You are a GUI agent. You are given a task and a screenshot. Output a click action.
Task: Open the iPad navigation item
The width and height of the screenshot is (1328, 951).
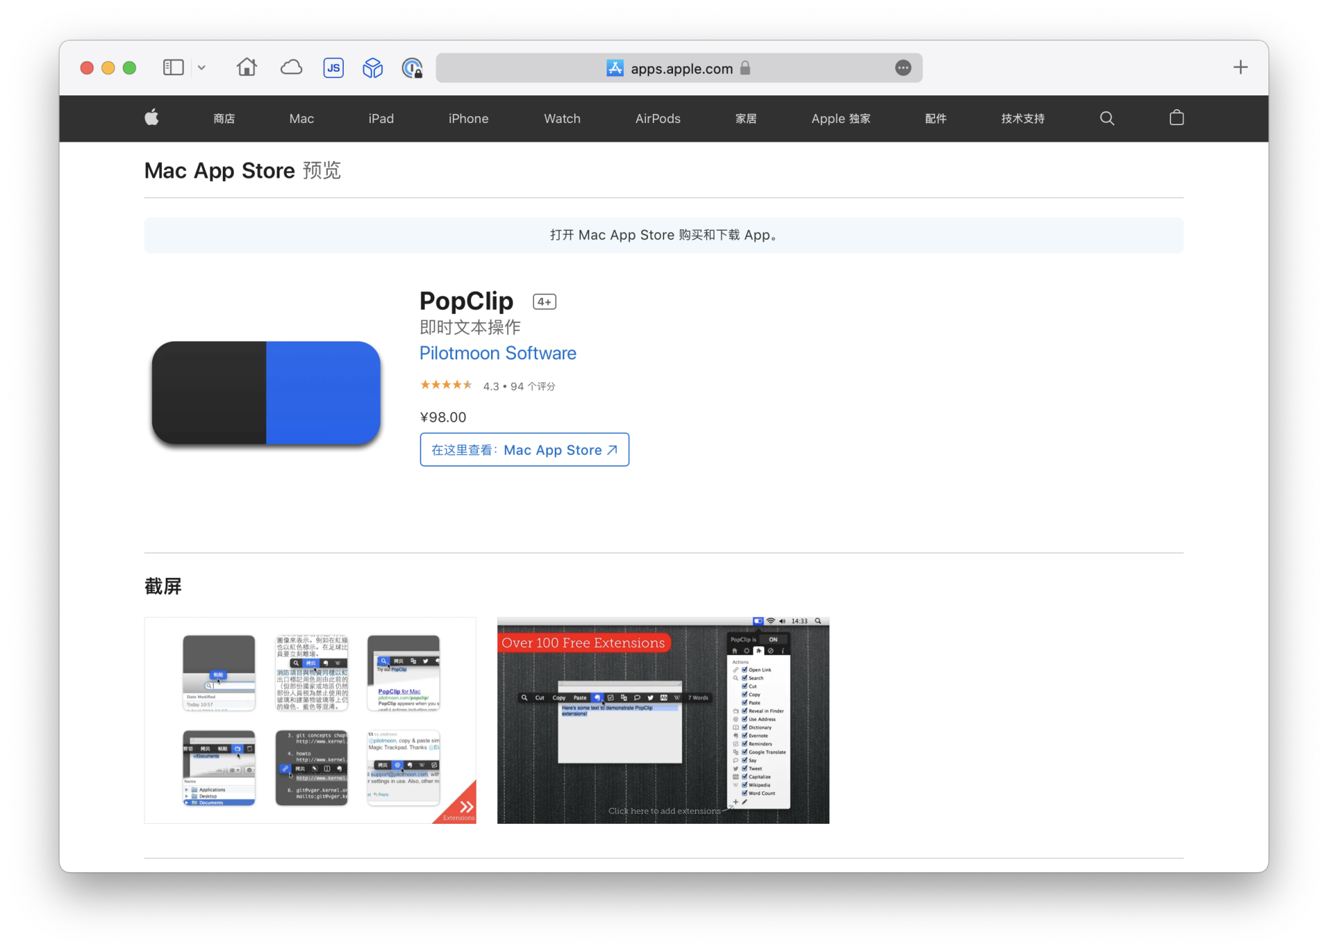pos(381,118)
